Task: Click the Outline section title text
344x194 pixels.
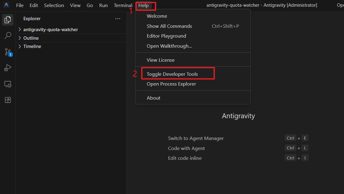Action: tap(31, 38)
